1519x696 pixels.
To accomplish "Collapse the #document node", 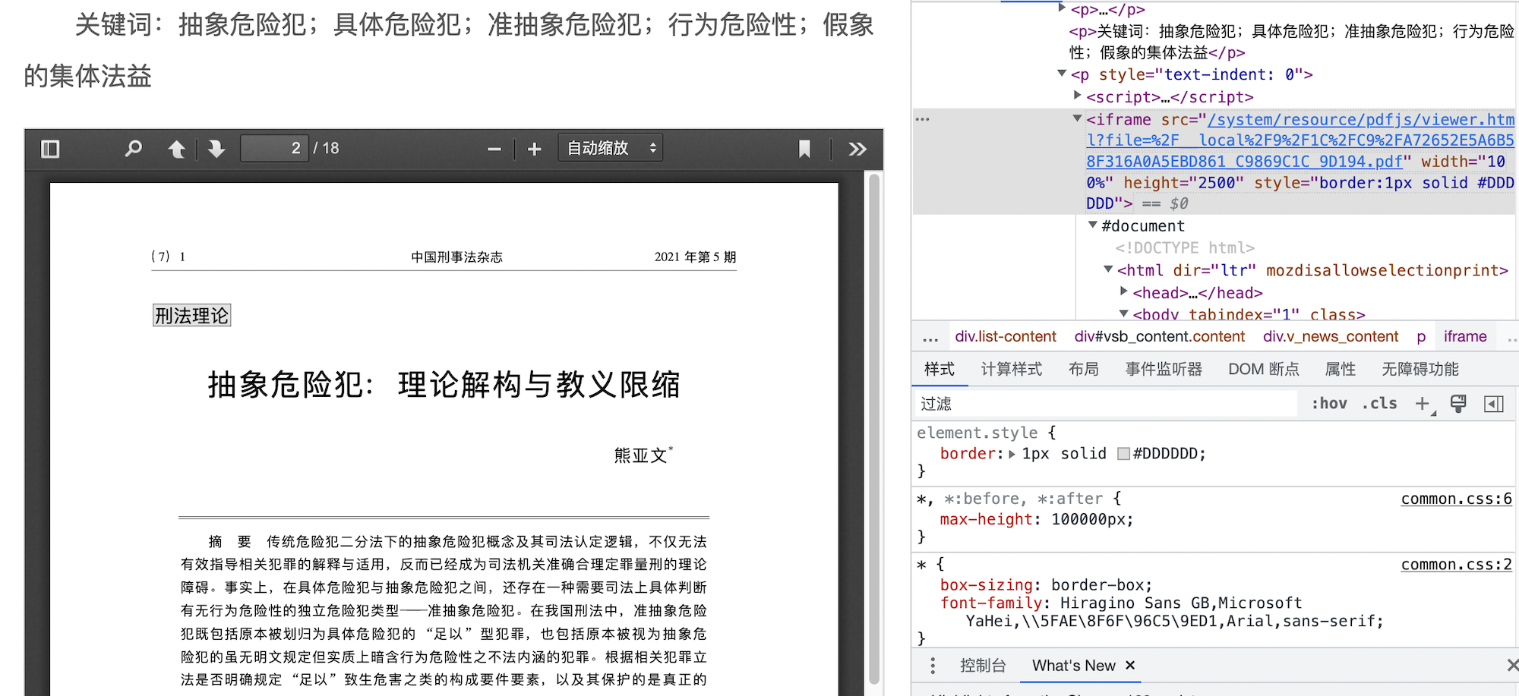I will [1093, 225].
